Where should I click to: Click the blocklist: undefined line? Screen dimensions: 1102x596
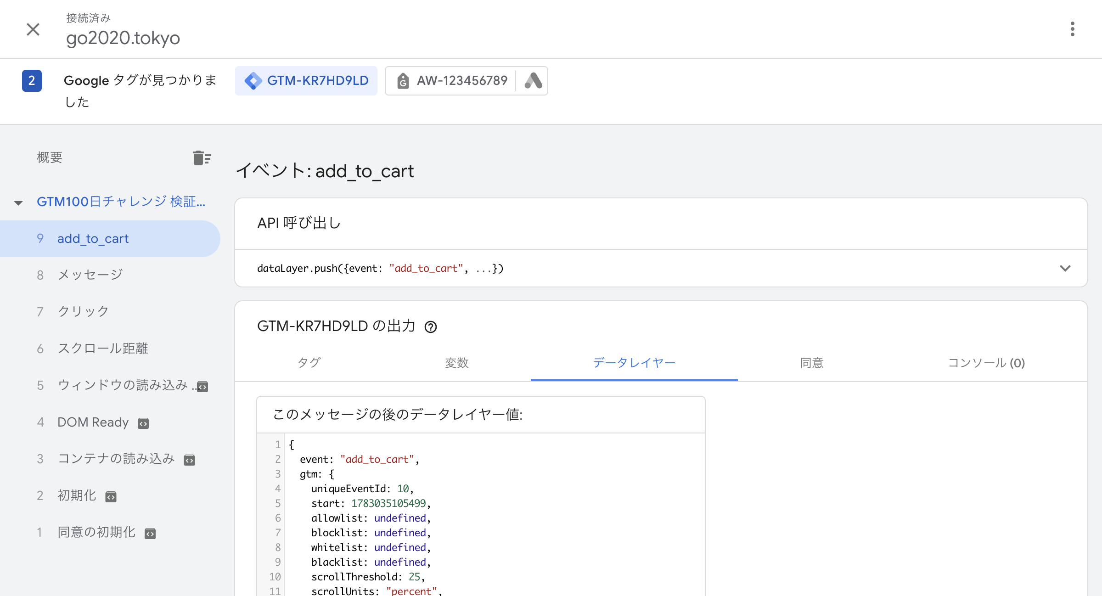(x=371, y=533)
